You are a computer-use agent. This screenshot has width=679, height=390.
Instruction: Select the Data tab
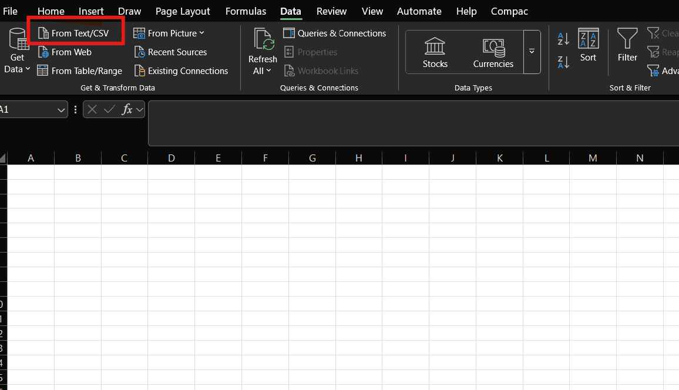pyautogui.click(x=291, y=11)
